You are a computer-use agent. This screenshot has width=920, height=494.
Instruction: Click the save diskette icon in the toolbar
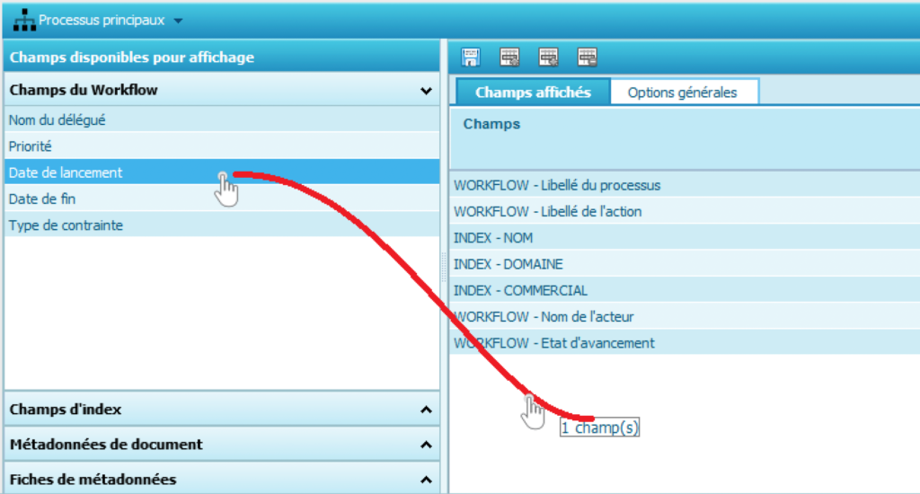click(471, 57)
